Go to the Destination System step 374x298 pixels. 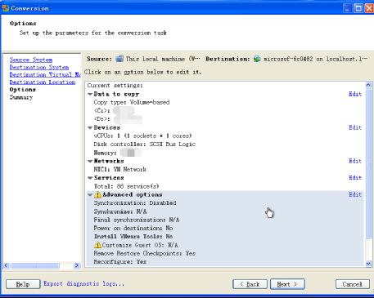pos(39,67)
